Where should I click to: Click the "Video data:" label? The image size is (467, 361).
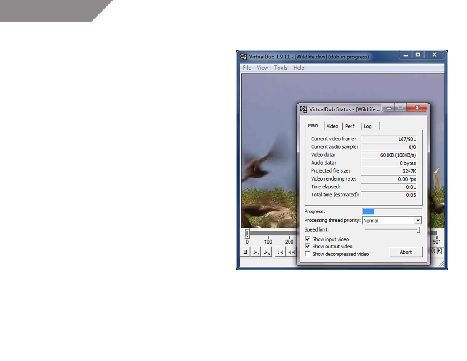click(323, 155)
